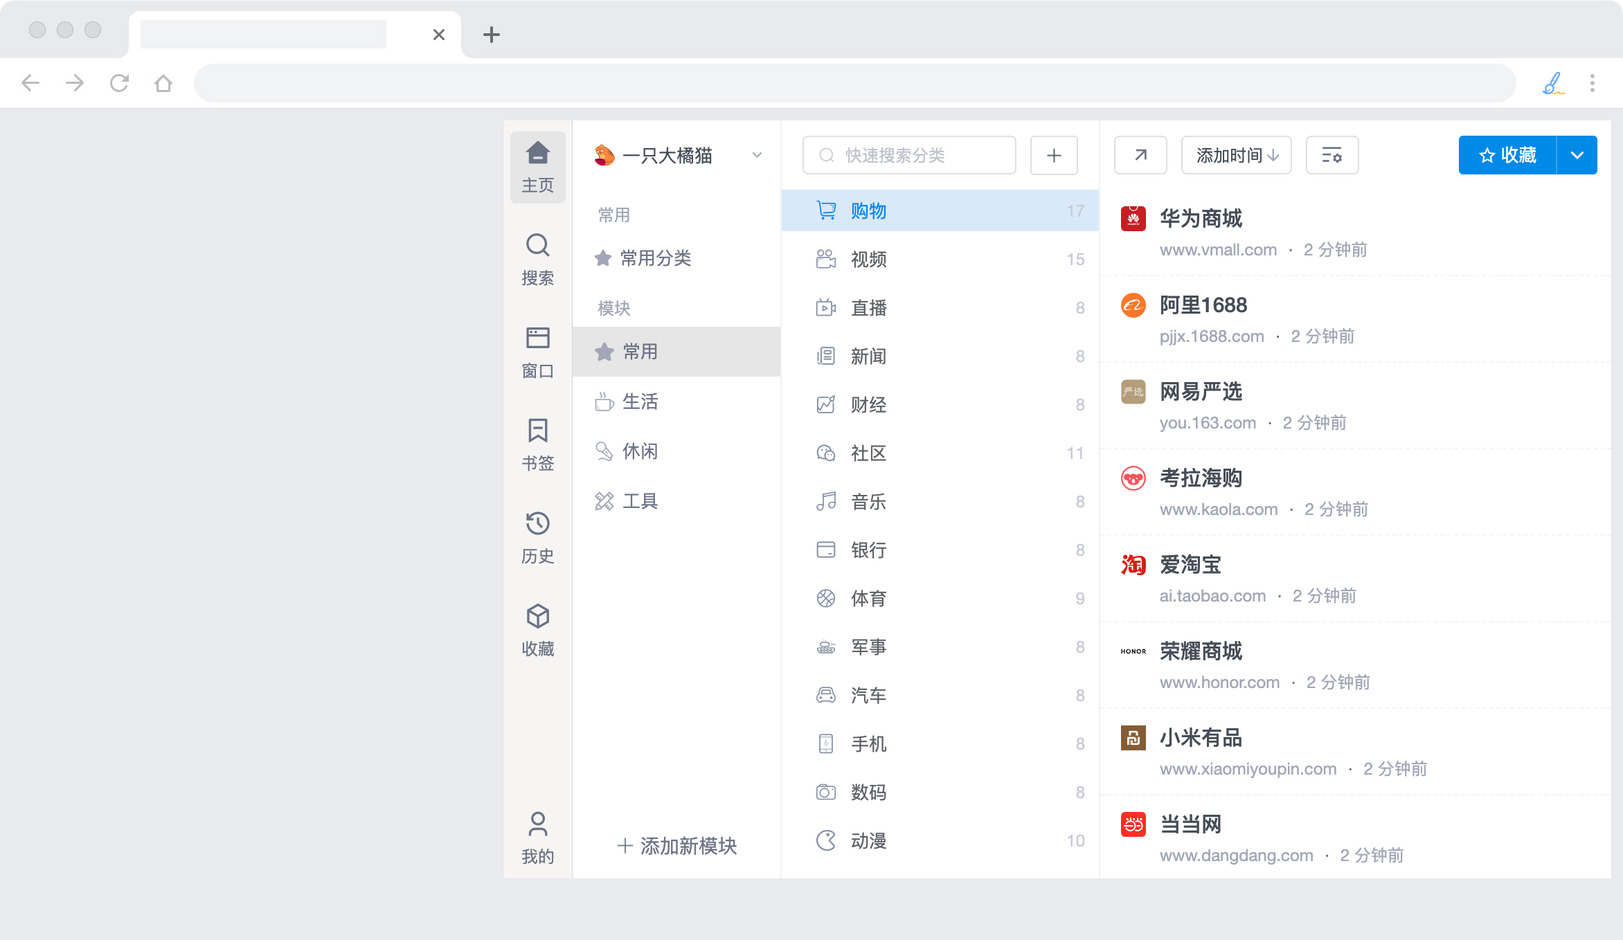Select the 汽车 category
Image resolution: width=1623 pixels, height=940 pixels.
940,695
